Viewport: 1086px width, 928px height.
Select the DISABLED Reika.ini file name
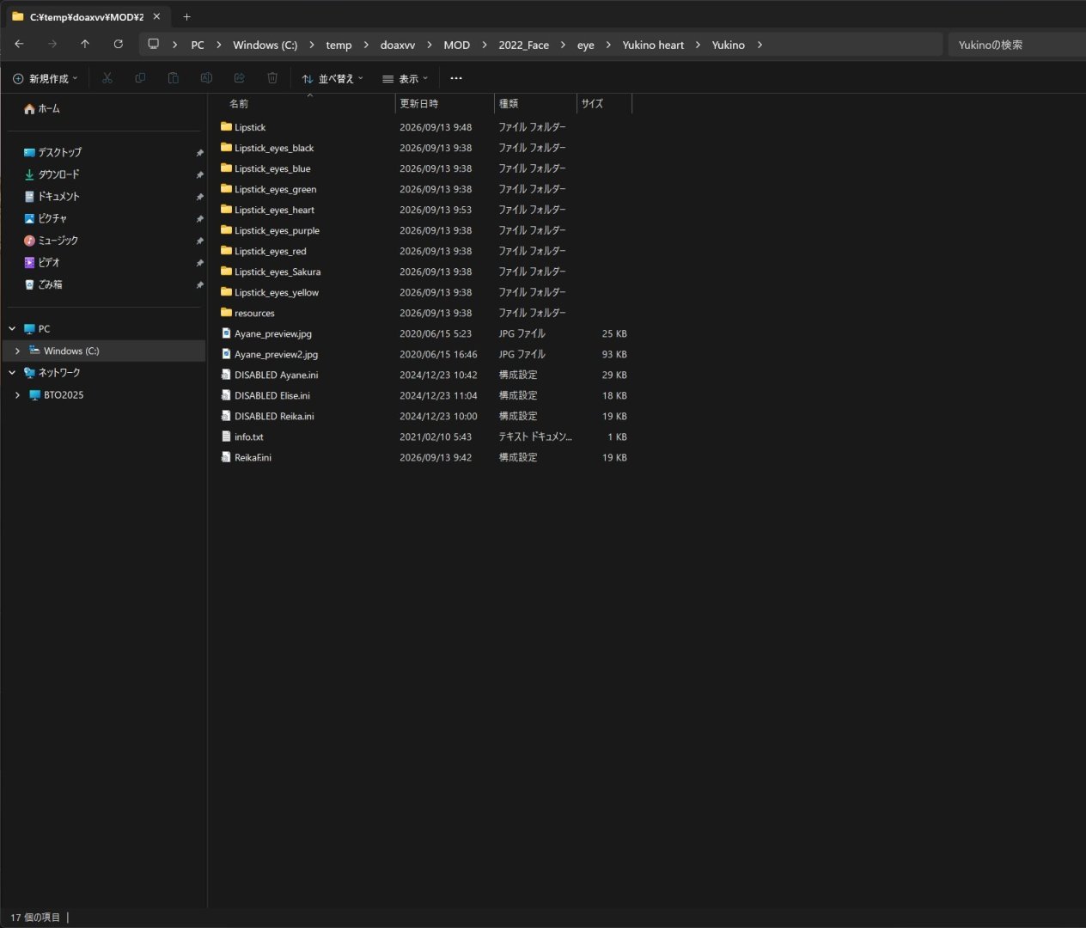pyautogui.click(x=274, y=416)
